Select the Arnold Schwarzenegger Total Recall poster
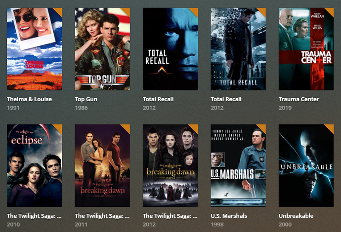Viewport: 341px width, 232px height. (170, 49)
